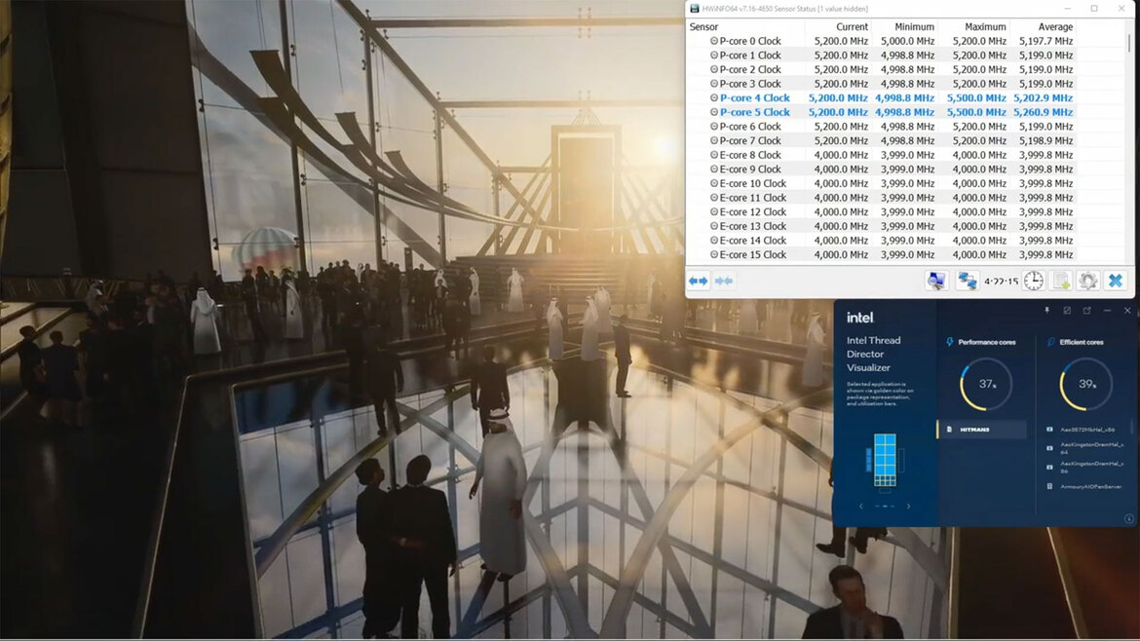This screenshot has height=641, width=1140.
Task: Select the highlighted P-core 5 Clock row label
Action: tap(755, 112)
